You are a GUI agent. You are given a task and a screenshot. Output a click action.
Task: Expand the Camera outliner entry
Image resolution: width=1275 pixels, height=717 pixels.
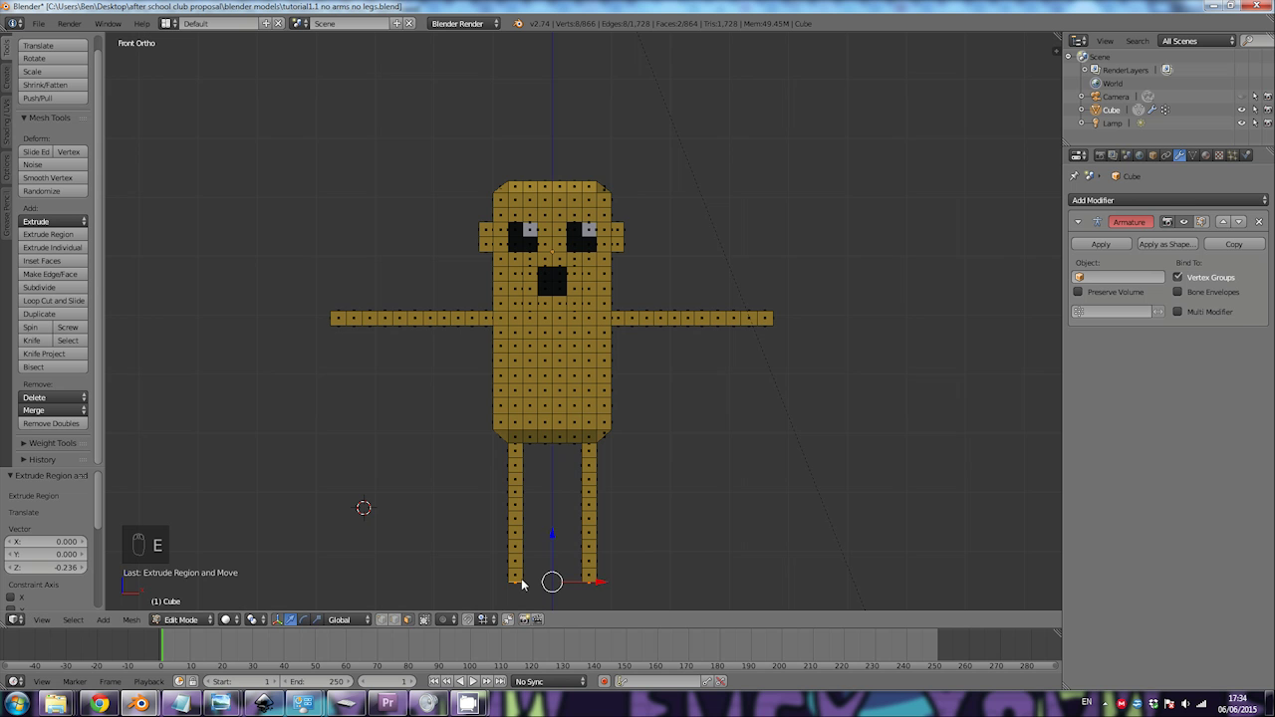pos(1082,97)
